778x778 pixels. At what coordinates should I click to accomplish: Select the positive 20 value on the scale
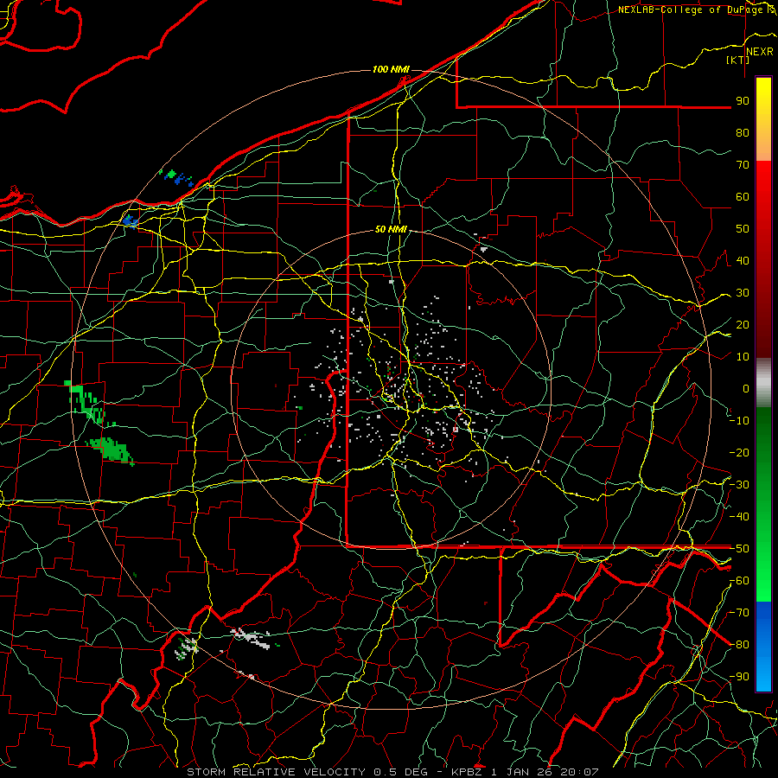click(743, 324)
